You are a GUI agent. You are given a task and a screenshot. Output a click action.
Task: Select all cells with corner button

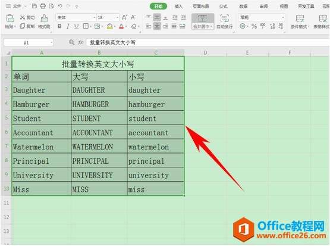8,52
